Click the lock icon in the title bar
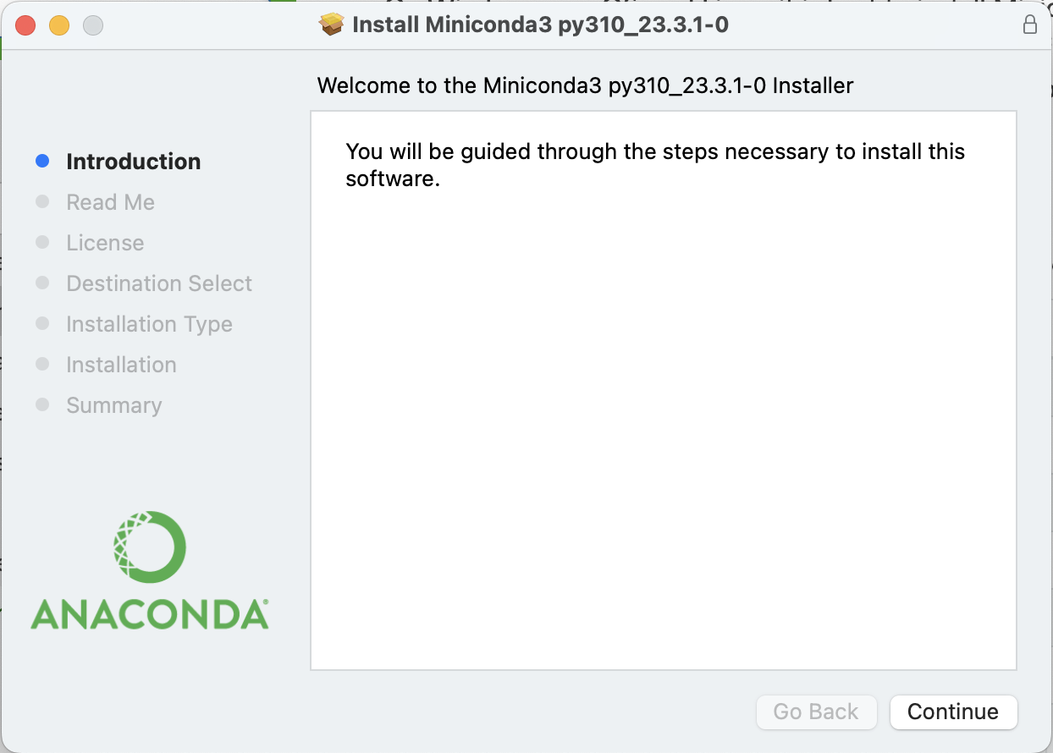 [1030, 25]
